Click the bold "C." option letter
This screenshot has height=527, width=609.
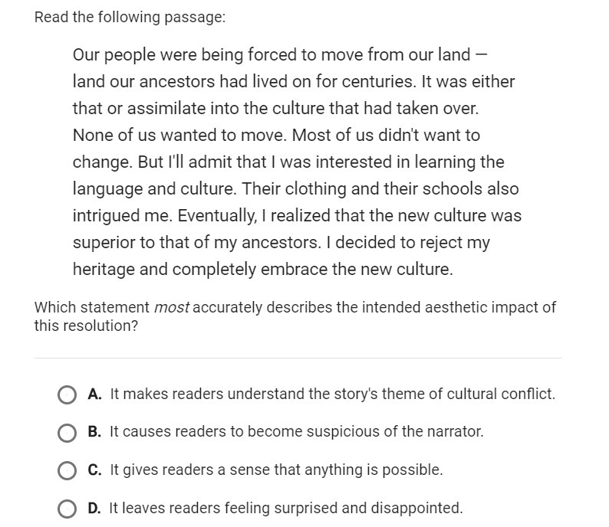tap(95, 470)
